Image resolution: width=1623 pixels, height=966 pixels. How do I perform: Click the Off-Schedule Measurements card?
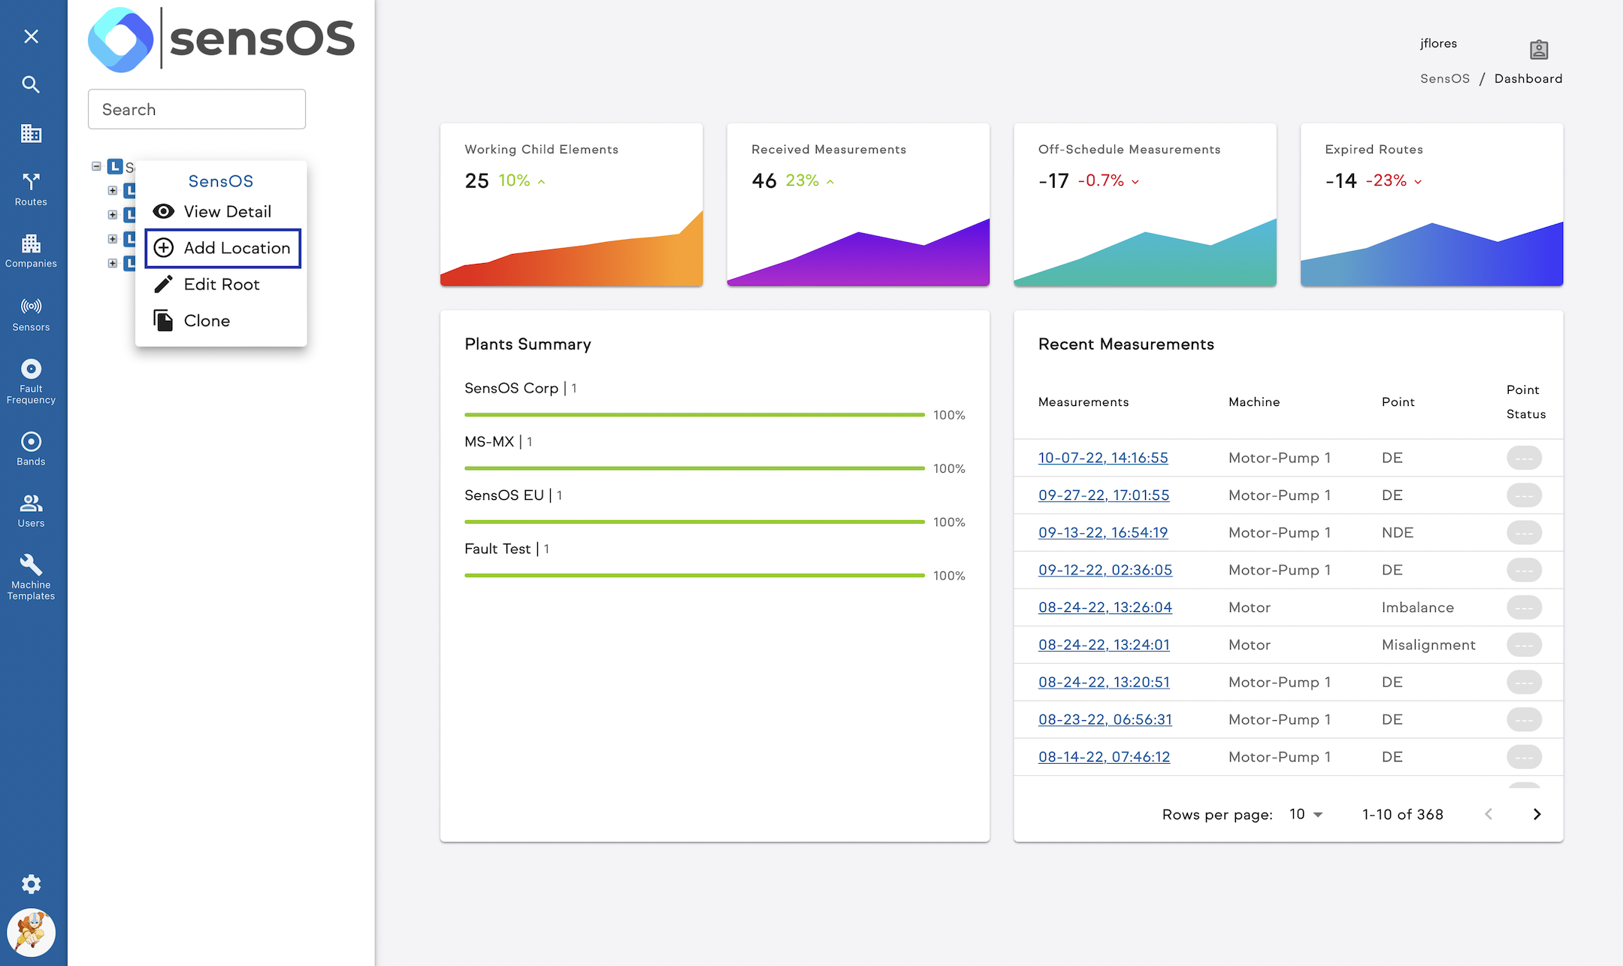pos(1144,204)
